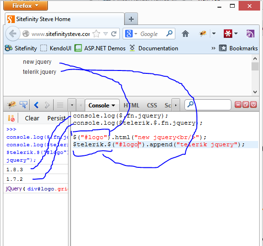263x246 pixels.
Task: Go forward in Firebug panel history
Action: [x=47, y=105]
